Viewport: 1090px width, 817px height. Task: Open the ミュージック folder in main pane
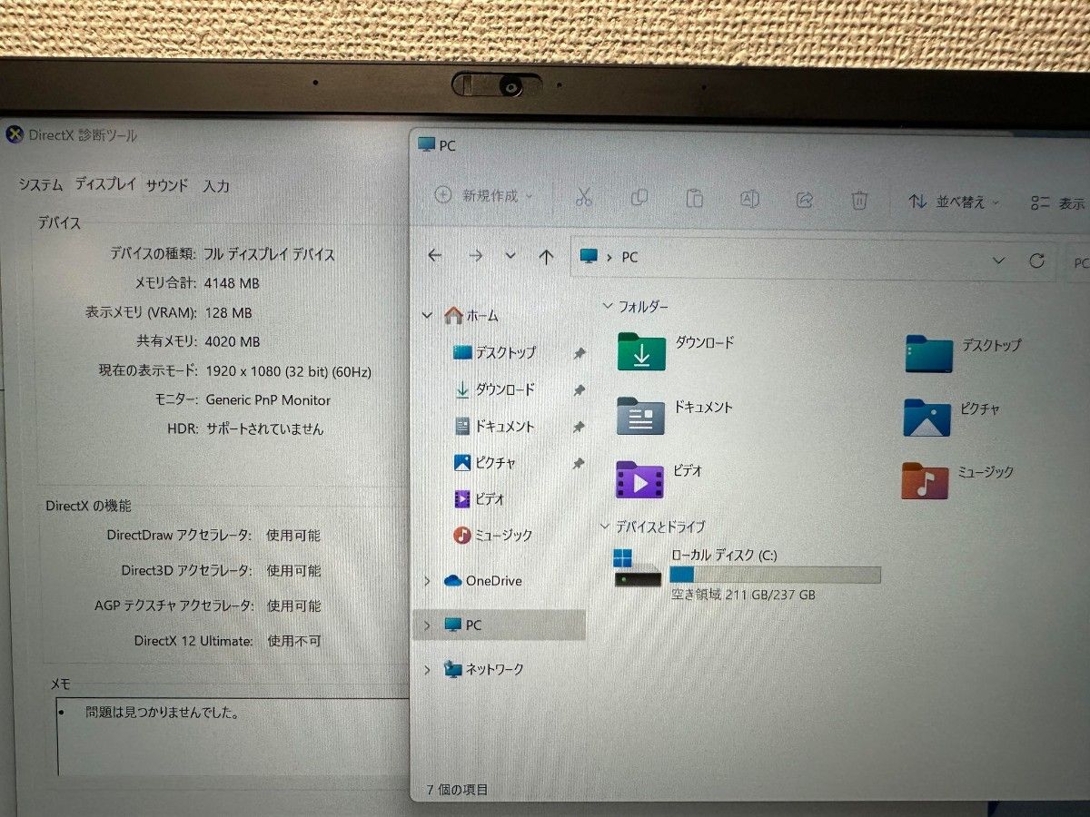click(x=957, y=480)
